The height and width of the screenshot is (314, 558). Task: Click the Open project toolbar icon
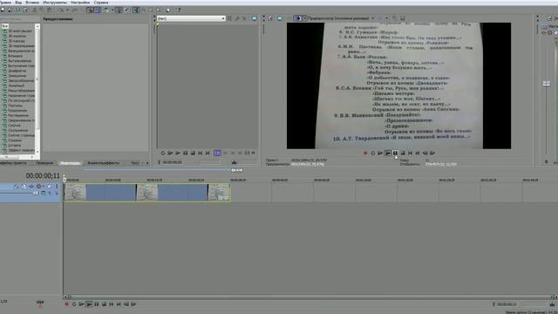(10, 10)
